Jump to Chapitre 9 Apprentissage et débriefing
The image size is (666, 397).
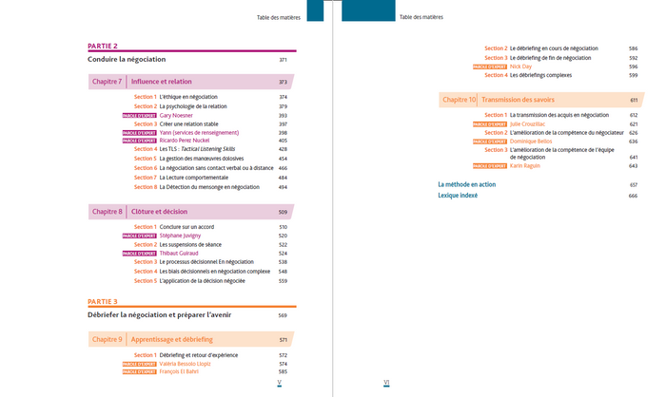click(171, 339)
